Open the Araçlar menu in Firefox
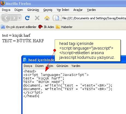The height and width of the screenshot is (114, 126). pos(78,10)
